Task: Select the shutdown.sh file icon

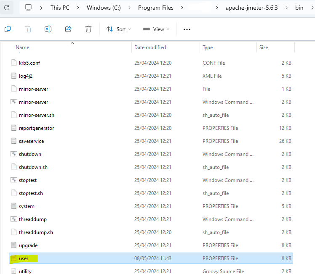Action: click(13, 167)
